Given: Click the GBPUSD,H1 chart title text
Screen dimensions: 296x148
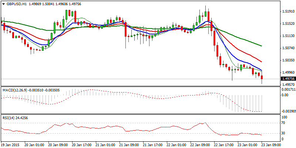Looking at the screenshot, I should 16,4.
